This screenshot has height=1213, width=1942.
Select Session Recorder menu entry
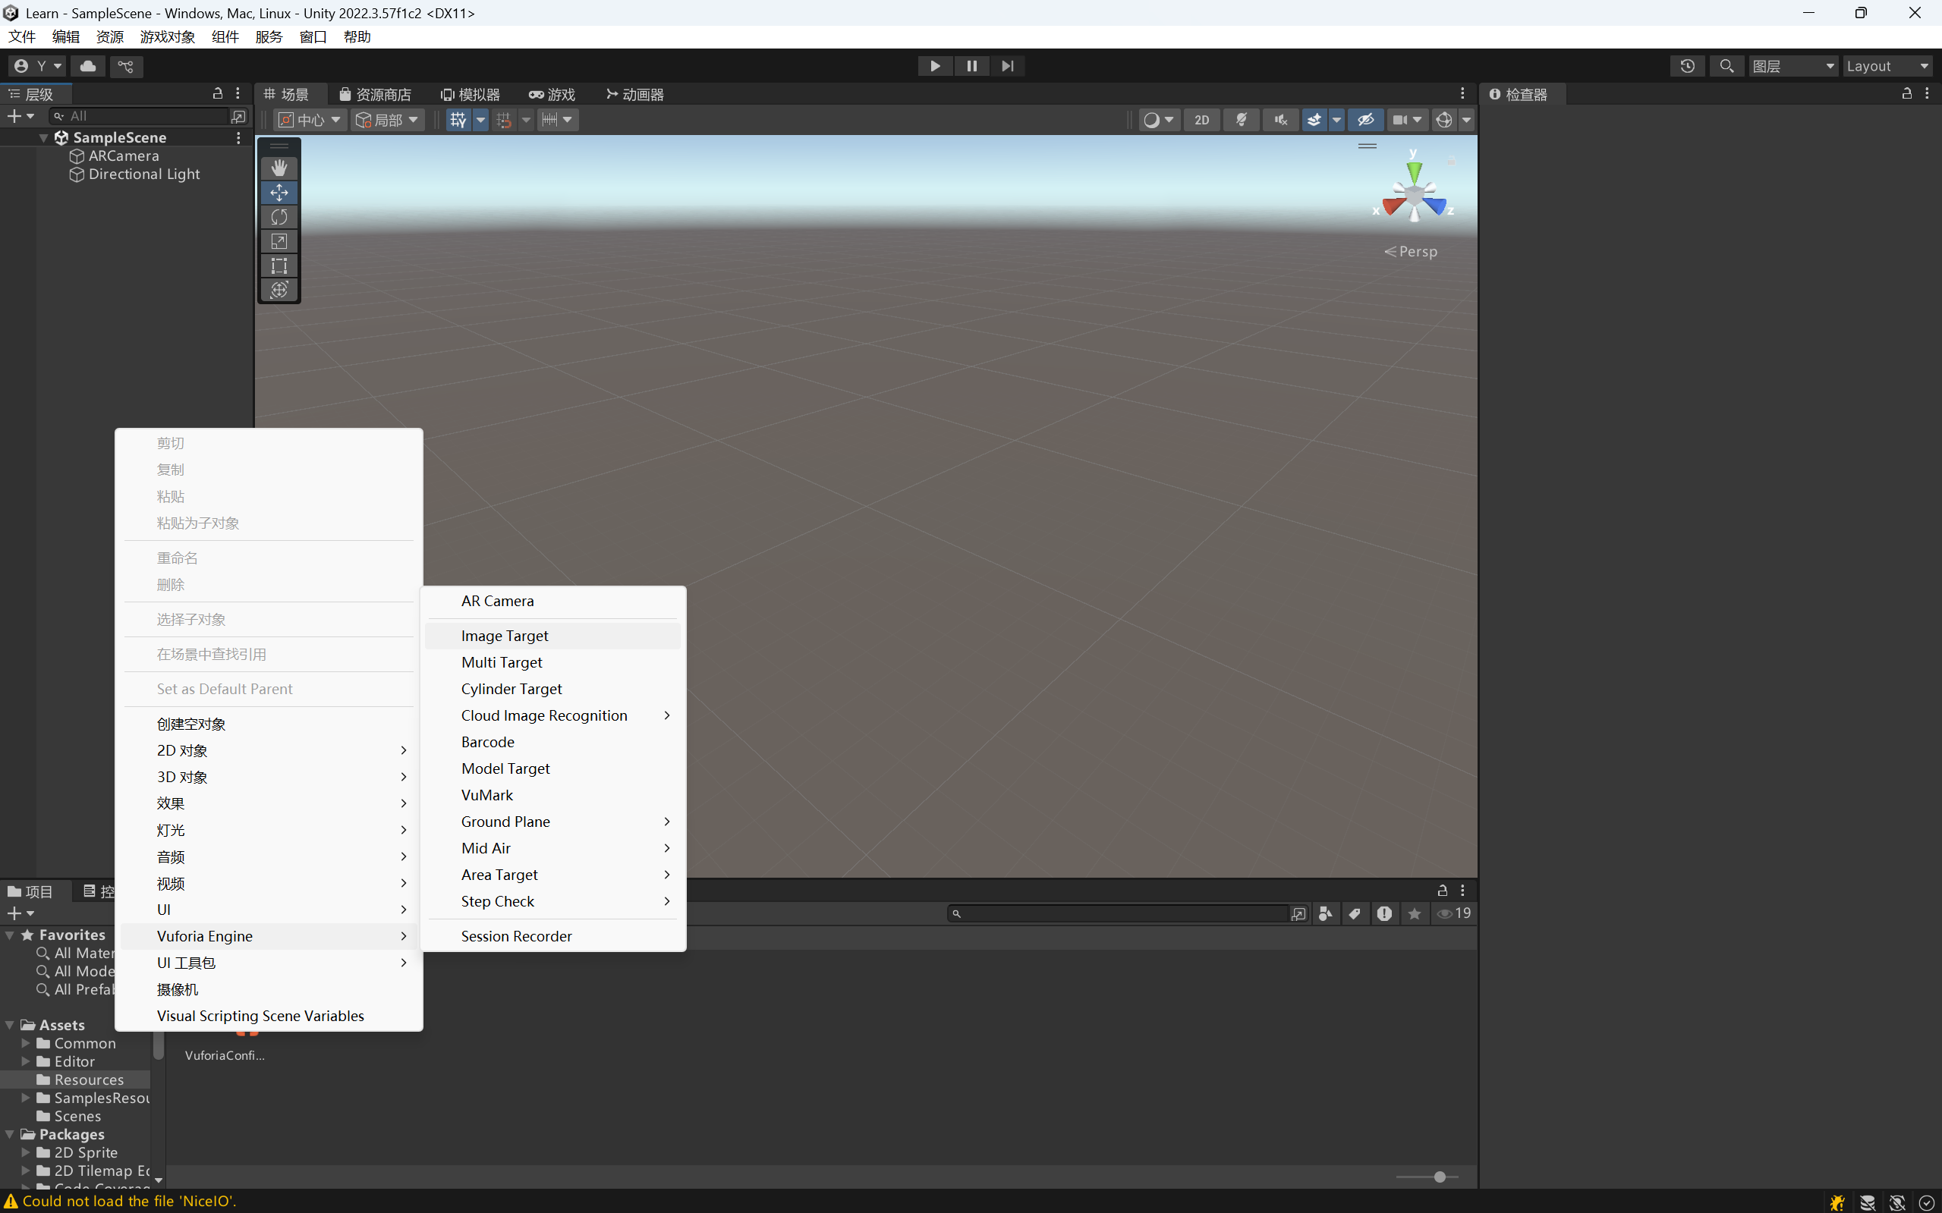(x=516, y=935)
